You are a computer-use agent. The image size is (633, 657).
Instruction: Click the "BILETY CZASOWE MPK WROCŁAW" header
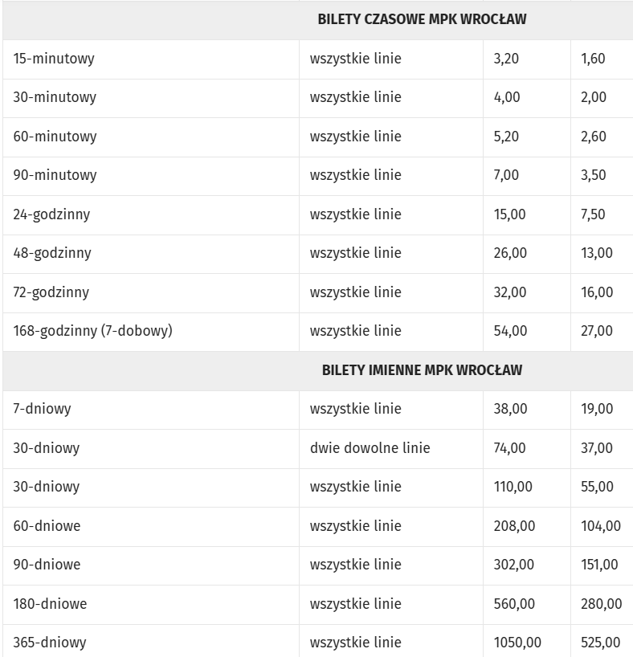tap(422, 19)
